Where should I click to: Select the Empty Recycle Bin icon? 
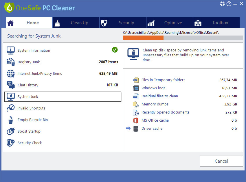(11, 120)
